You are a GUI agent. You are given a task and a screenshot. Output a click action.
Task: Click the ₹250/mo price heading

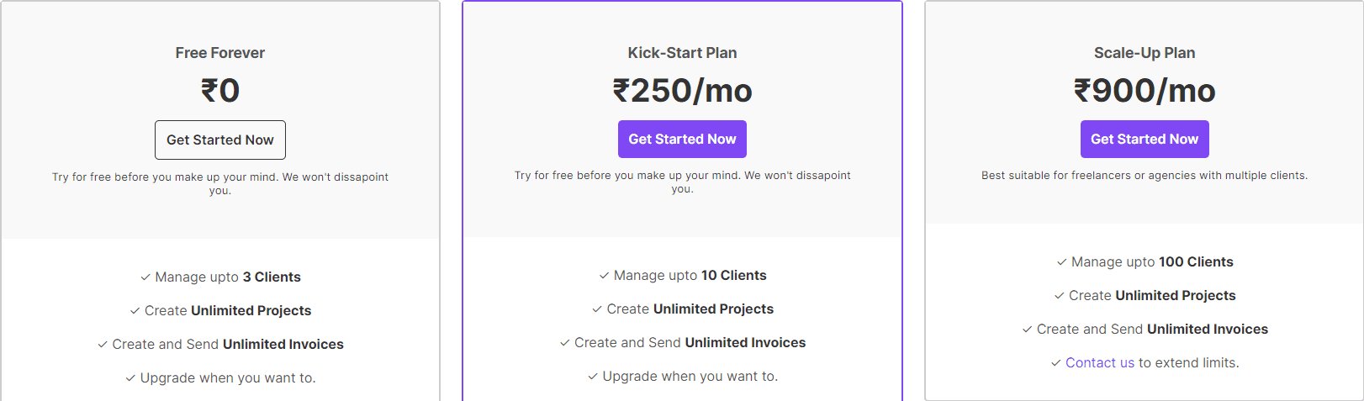click(x=682, y=91)
